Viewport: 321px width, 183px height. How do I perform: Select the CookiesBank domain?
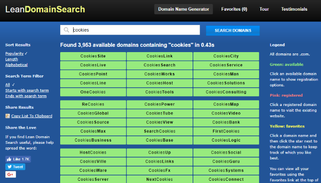pyautogui.click(x=226, y=122)
